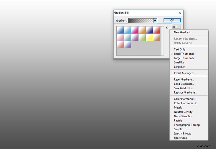Load the Color Harmonies 2 set
Viewport: 216px width, 149px height.
(x=185, y=103)
